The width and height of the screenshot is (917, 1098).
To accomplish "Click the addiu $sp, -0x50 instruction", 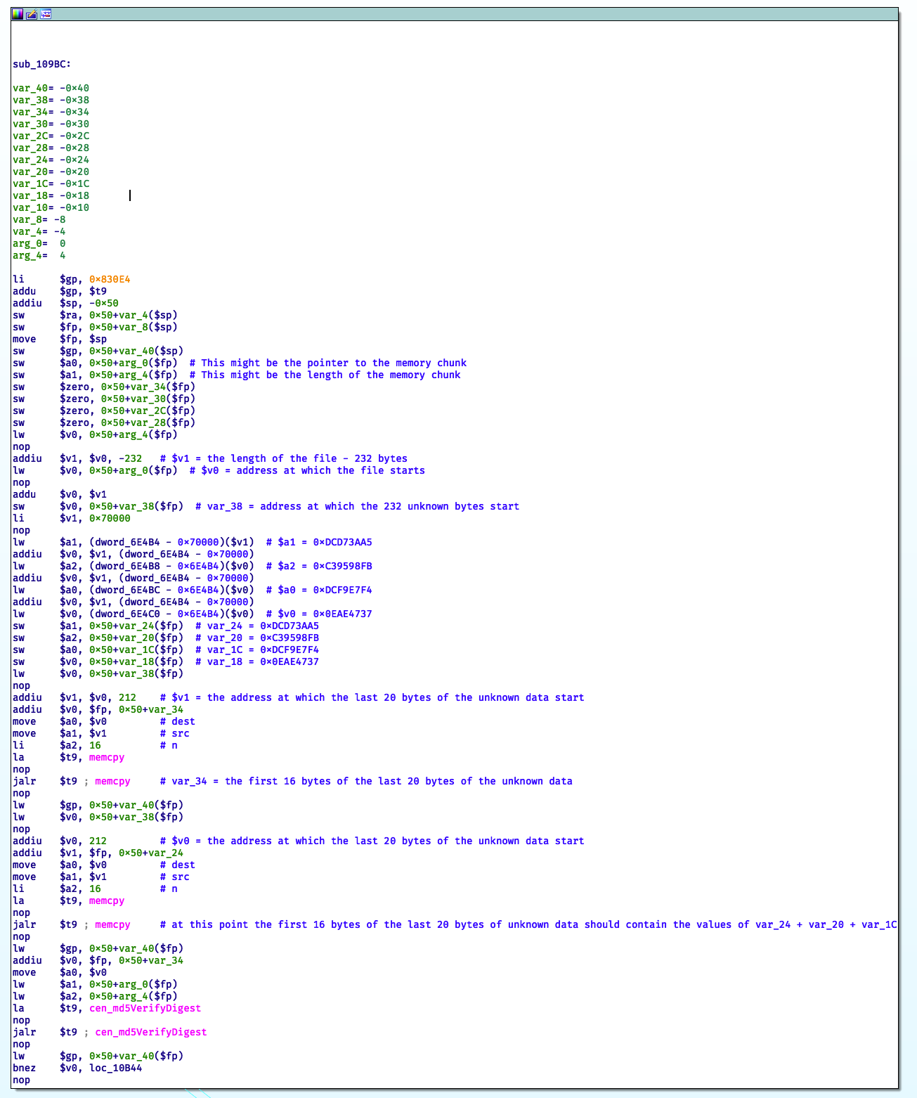I will click(65, 303).
